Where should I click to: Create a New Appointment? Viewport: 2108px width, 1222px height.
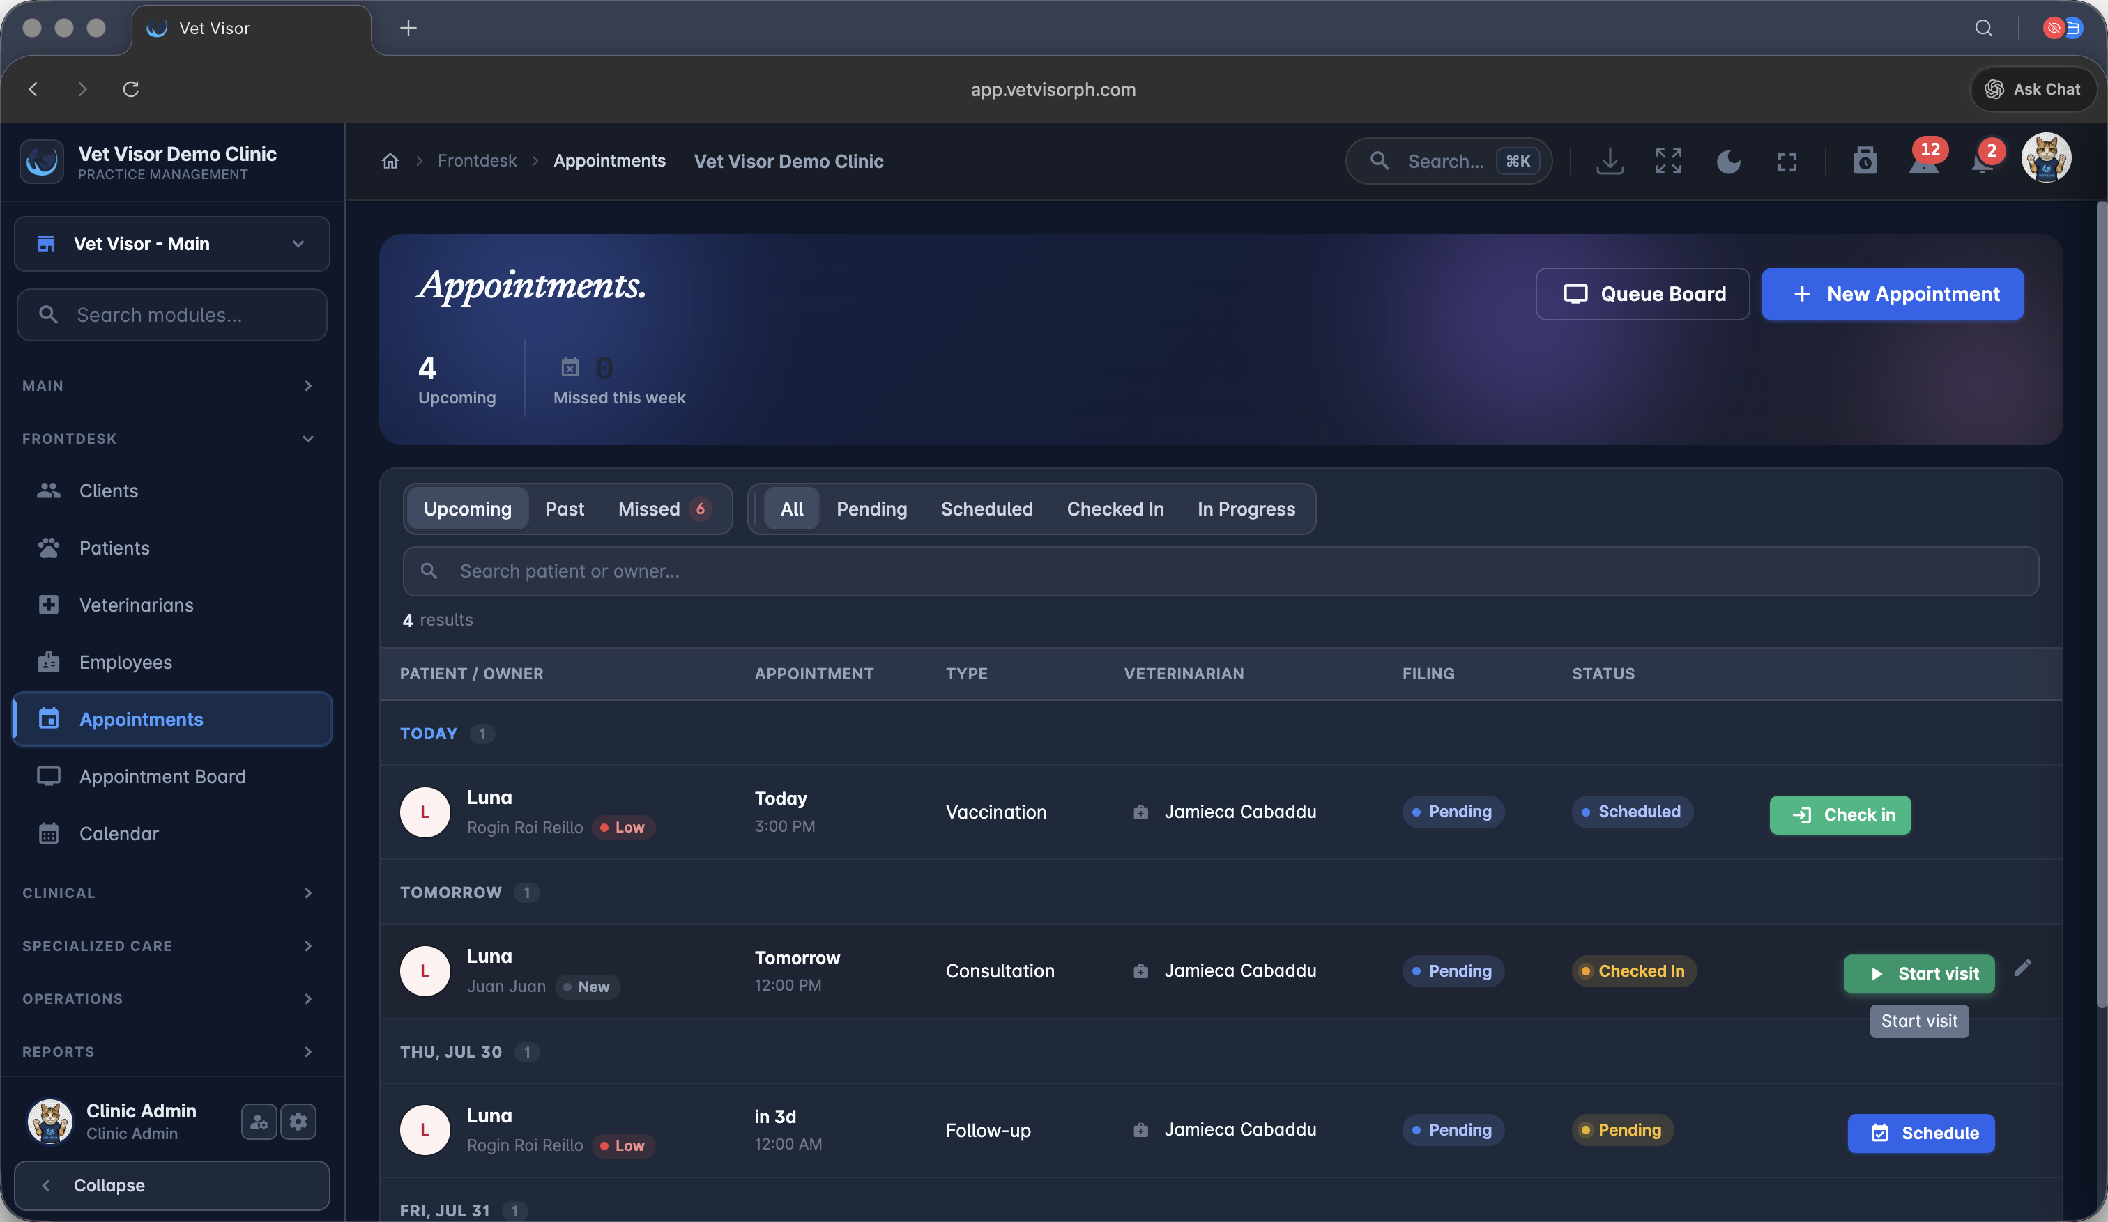[x=1892, y=294]
